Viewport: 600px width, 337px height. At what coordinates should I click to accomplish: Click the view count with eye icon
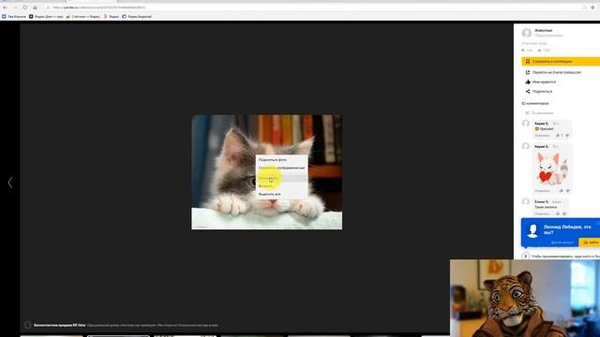(527, 50)
